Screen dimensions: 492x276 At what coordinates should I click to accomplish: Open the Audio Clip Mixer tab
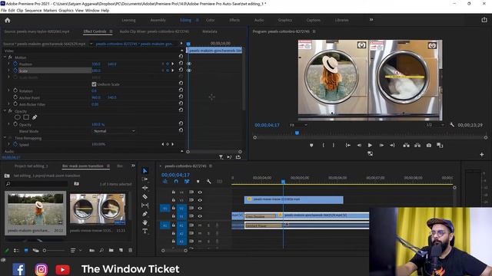pos(154,31)
